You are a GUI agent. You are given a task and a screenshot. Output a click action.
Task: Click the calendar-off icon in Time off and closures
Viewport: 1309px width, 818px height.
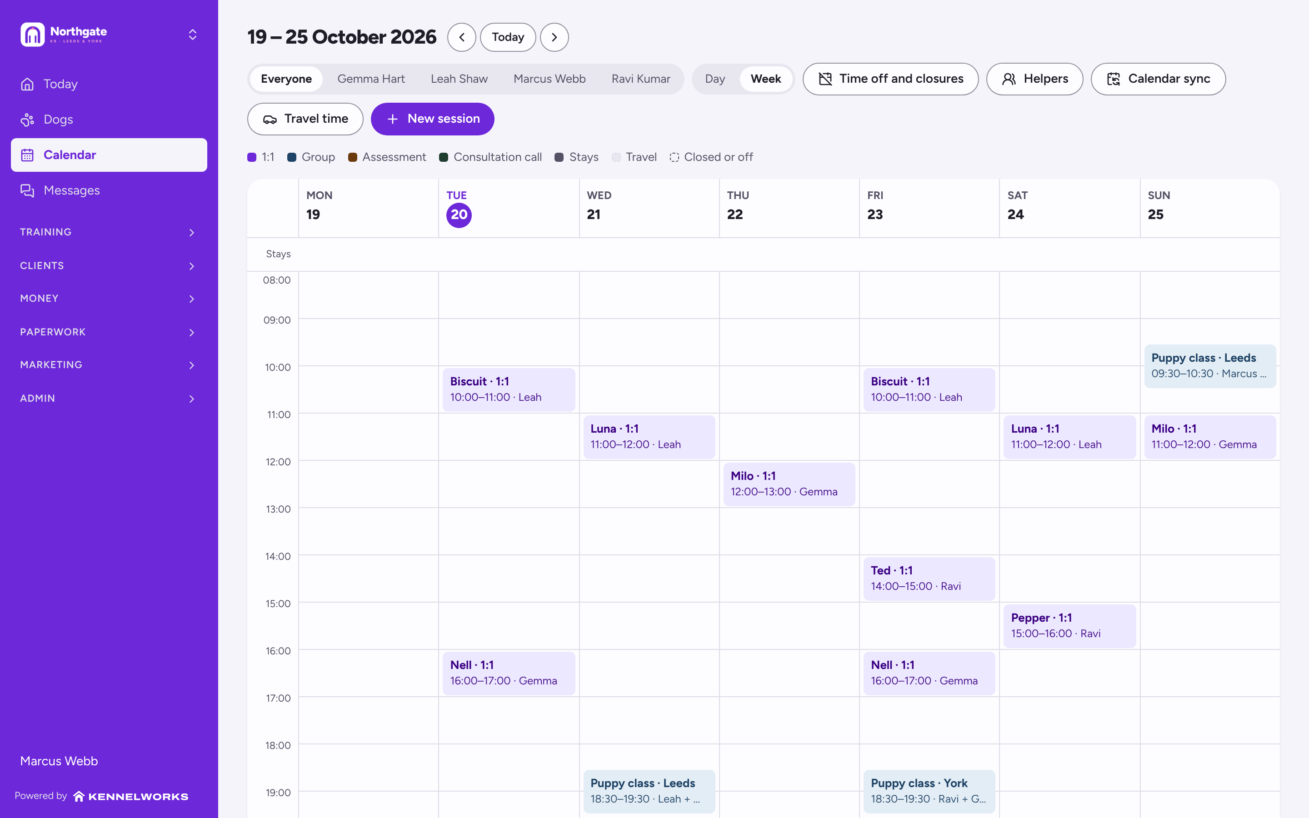[x=825, y=79]
